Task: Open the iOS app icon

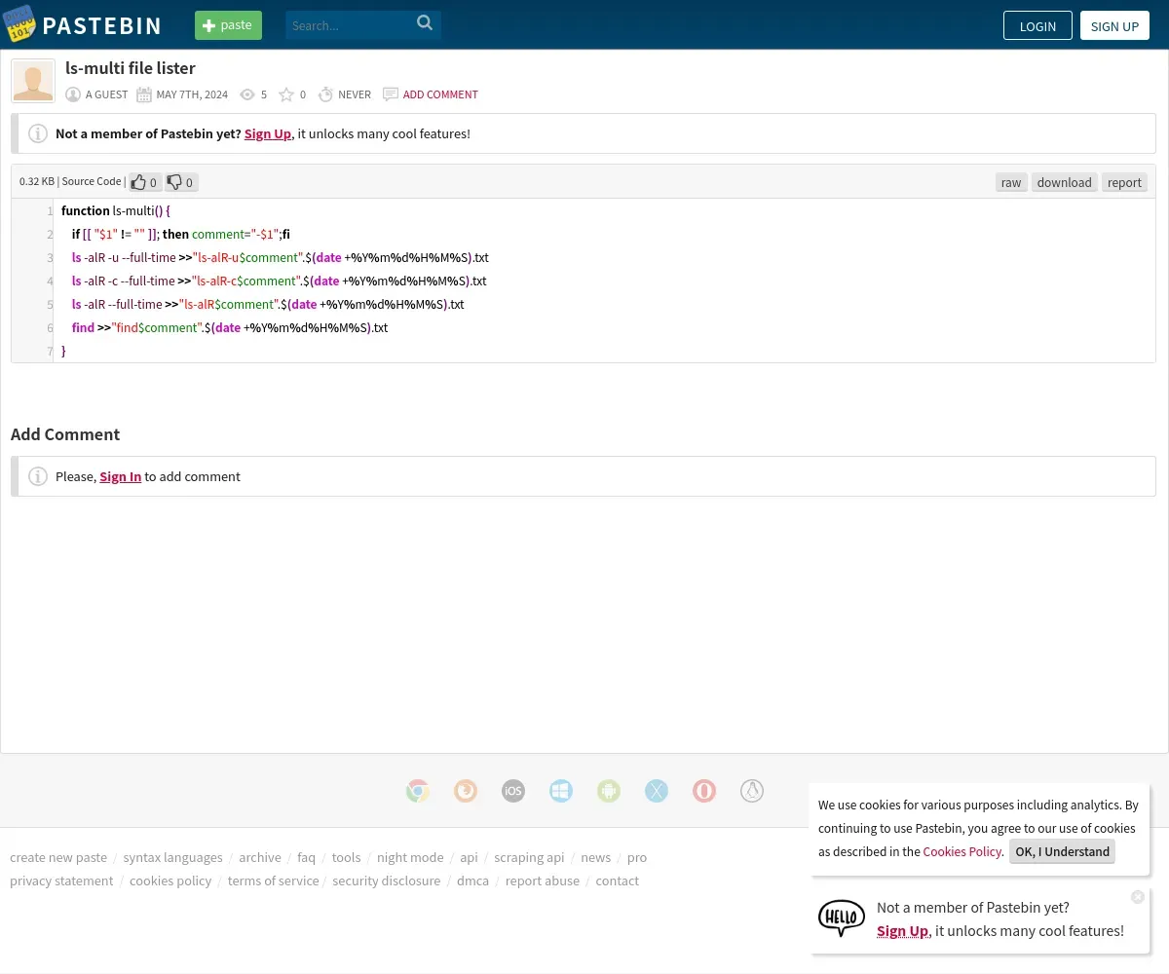Action: pyautogui.click(x=513, y=791)
